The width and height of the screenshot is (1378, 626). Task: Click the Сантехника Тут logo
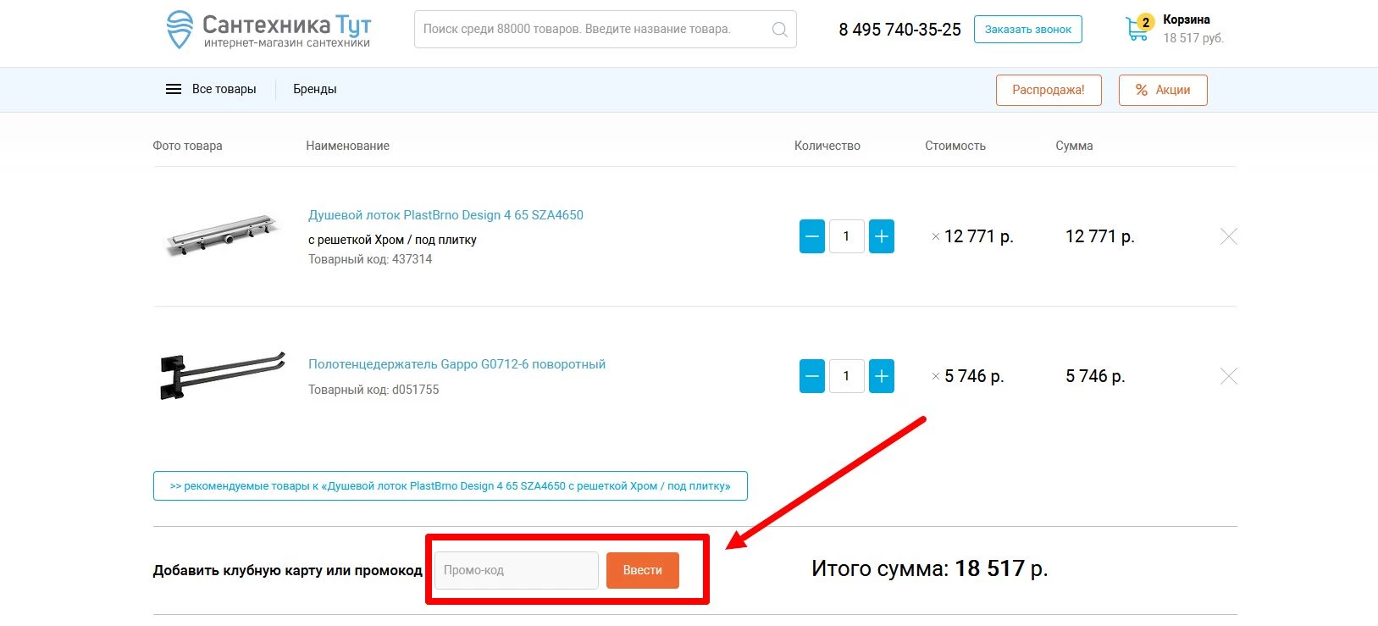tap(268, 30)
